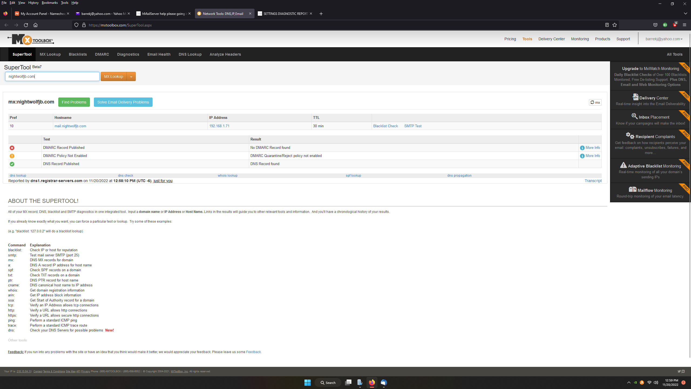Viewport: 691px width, 389px height.
Task: Click the Twitter icon in footer
Action: click(x=679, y=371)
